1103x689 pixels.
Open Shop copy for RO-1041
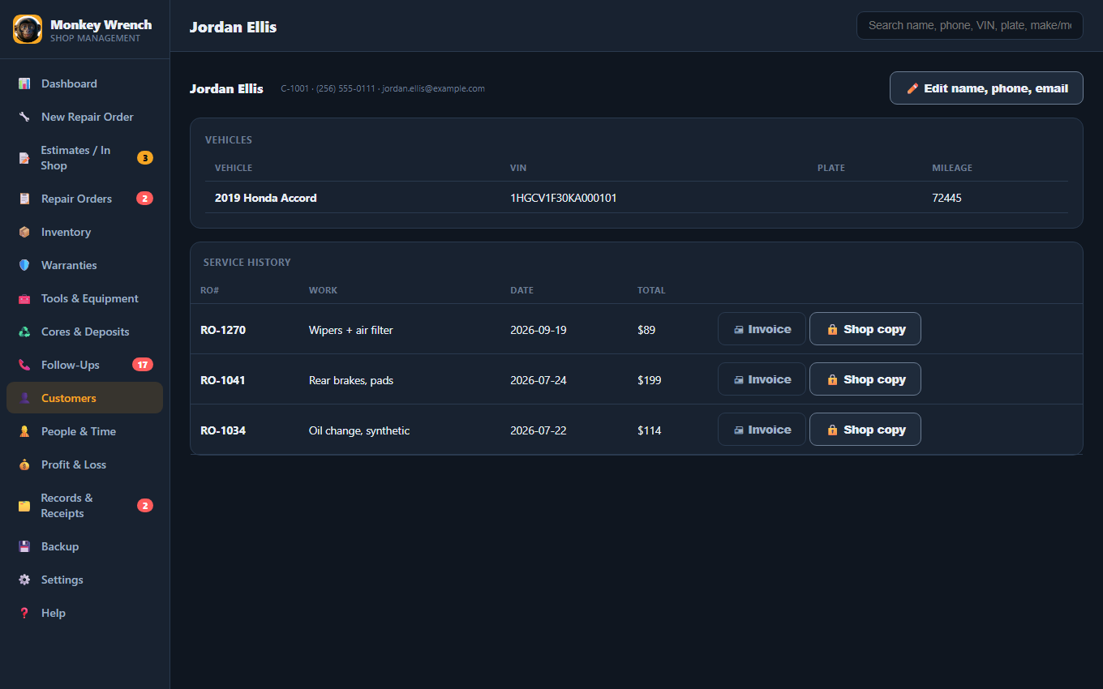[x=865, y=379]
